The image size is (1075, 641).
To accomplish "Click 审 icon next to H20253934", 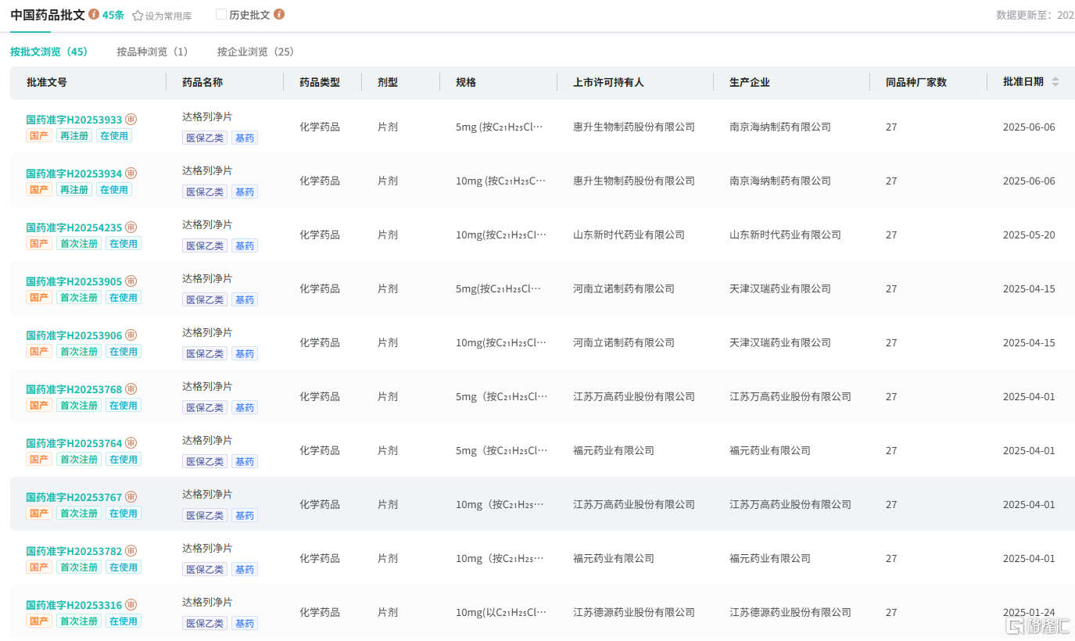I will tap(131, 174).
